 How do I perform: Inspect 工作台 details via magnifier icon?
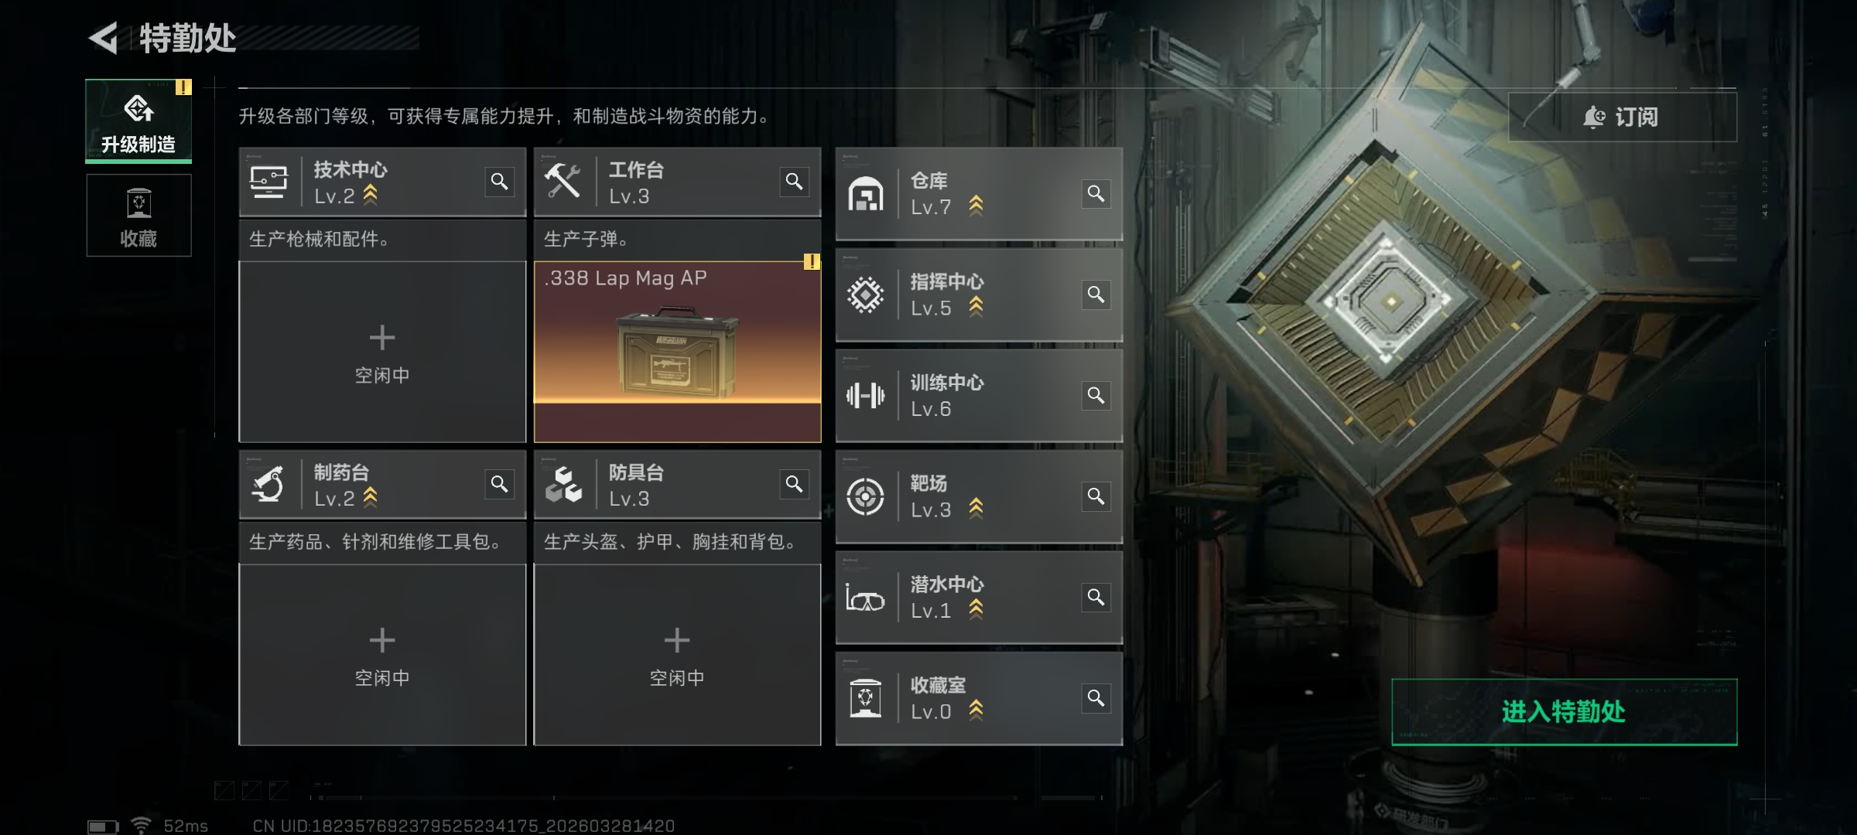[795, 182]
